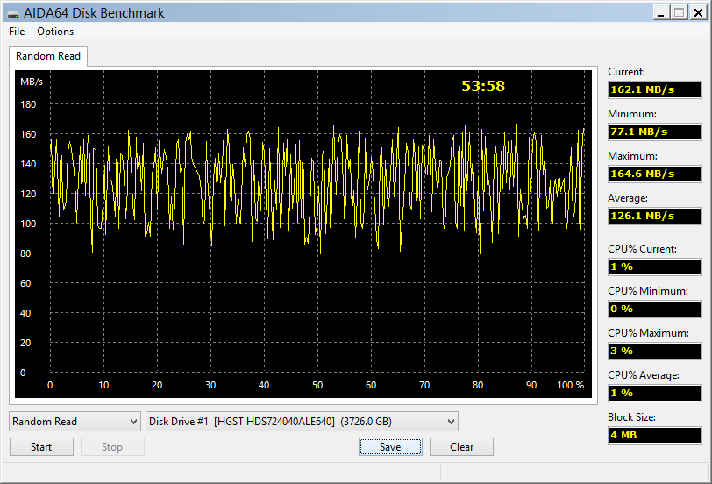The image size is (712, 484).
Task: Clear the benchmark graph
Action: (461, 447)
